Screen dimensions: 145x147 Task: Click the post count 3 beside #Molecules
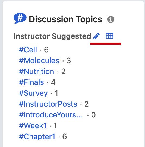click(x=69, y=60)
